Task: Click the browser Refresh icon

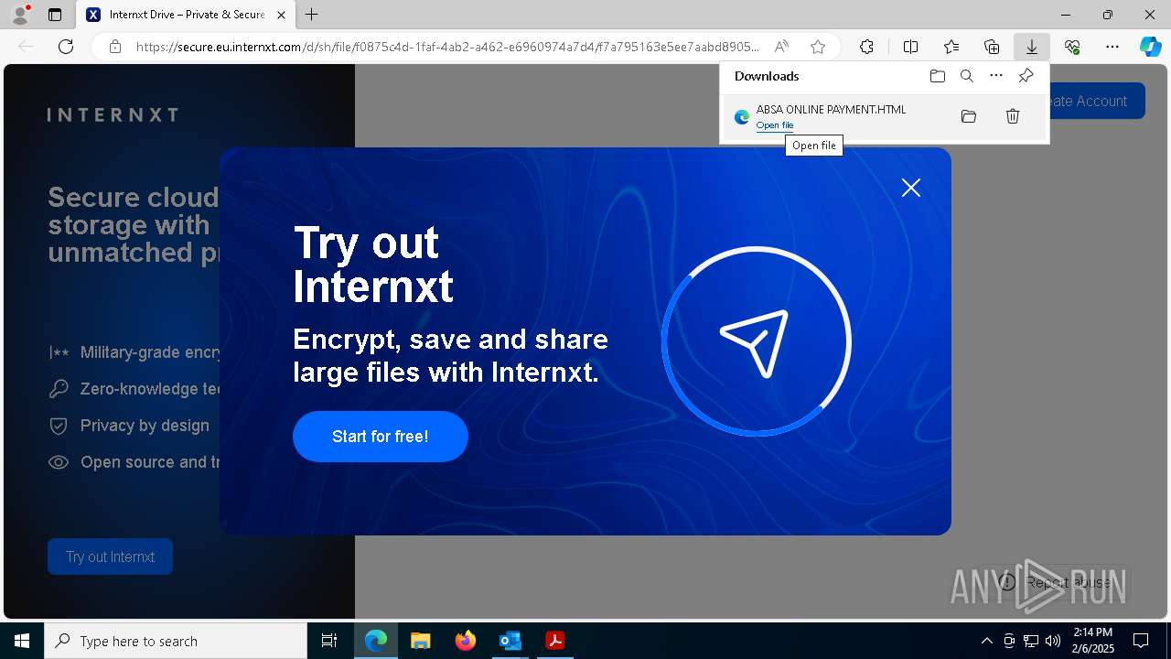Action: pyautogui.click(x=66, y=47)
